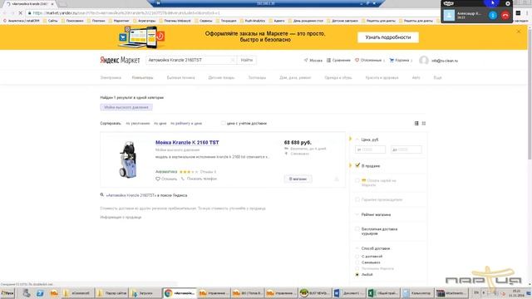Open the Электроника category
This screenshot has height=299, width=532.
pos(111,77)
